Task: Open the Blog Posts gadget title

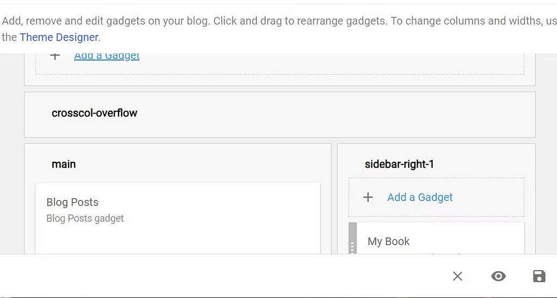Action: pyautogui.click(x=72, y=202)
